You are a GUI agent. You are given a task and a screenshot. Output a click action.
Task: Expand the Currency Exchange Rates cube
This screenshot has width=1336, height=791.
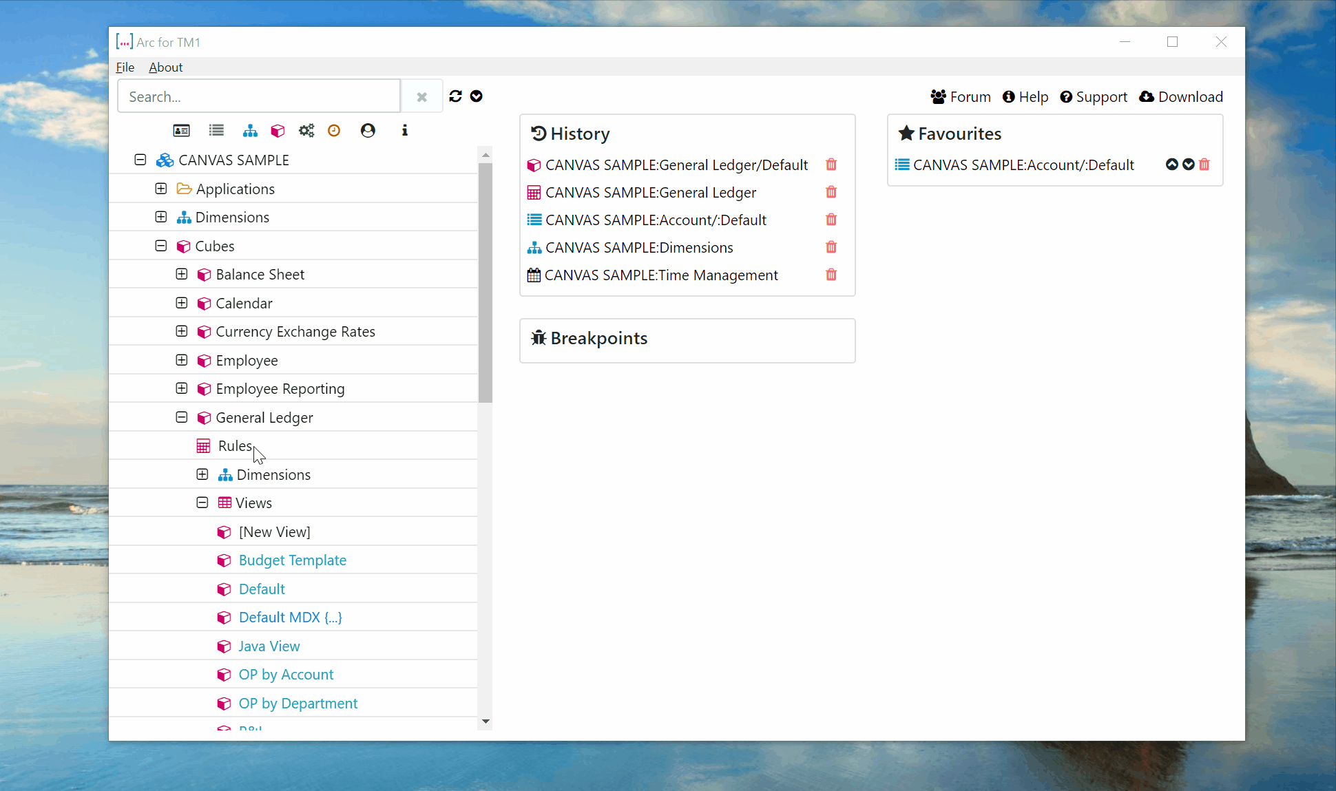click(182, 331)
